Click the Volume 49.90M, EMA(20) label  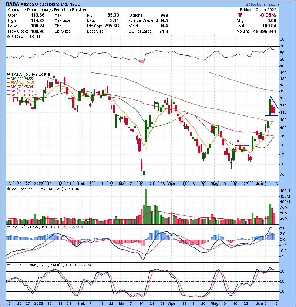tap(46, 189)
